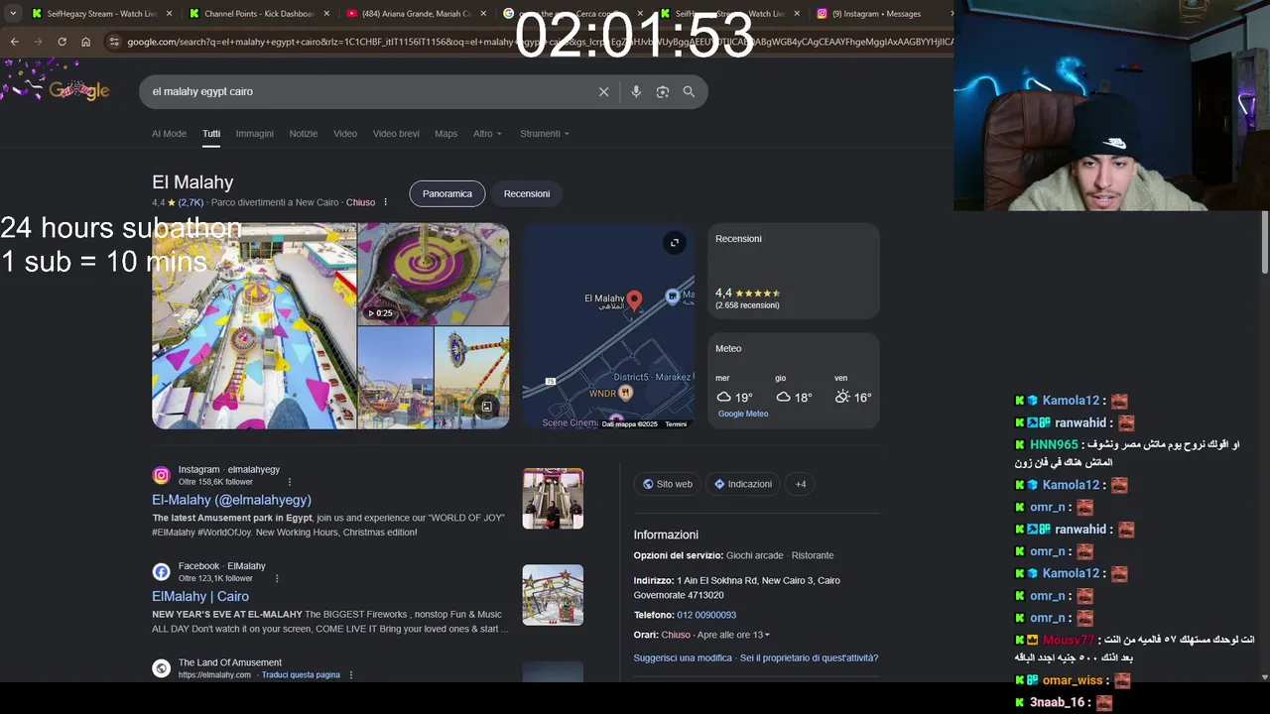The width and height of the screenshot is (1270, 714).
Task: Open the El Malahy three-dot options menu
Action: [386, 202]
